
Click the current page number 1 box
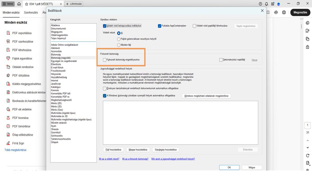click(307, 125)
